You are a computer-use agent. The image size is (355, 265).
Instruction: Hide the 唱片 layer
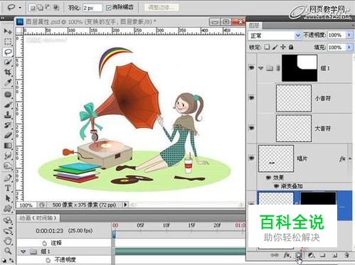[251, 158]
